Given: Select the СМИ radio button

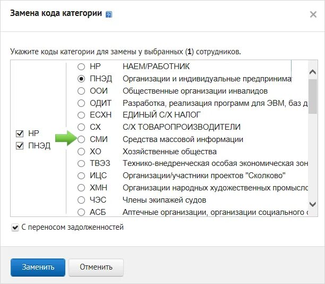Looking at the screenshot, I should point(81,139).
